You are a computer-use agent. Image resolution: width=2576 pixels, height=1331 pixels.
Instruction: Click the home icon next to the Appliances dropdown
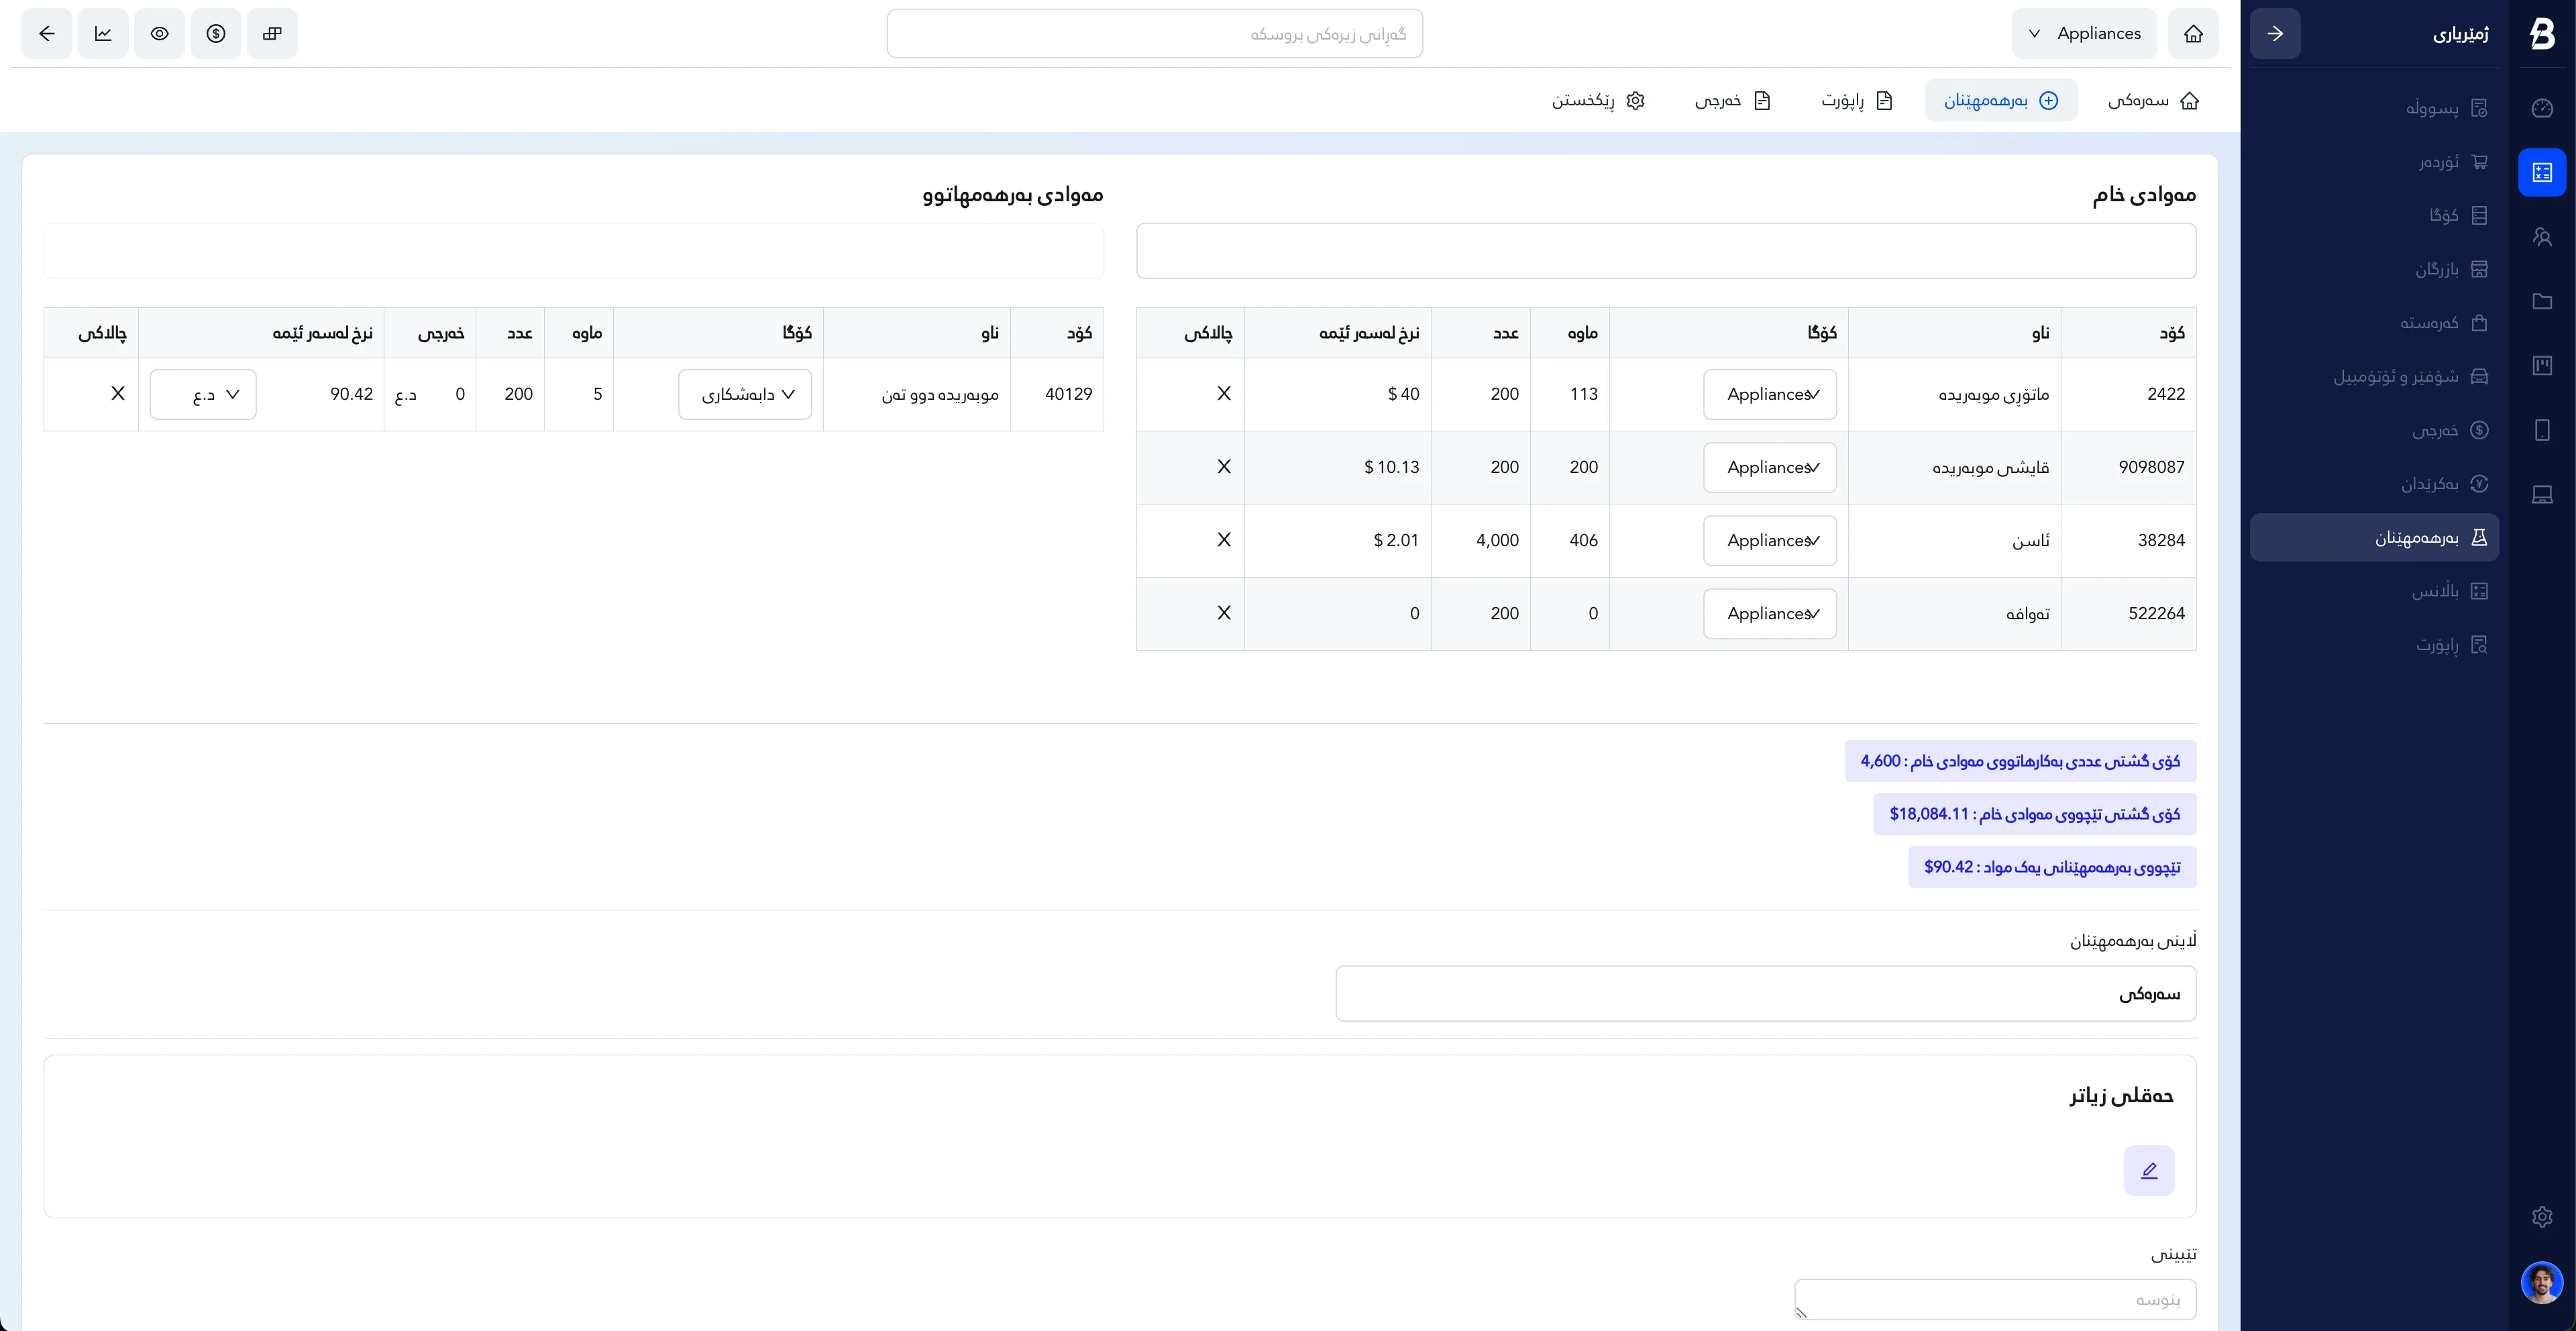(x=2193, y=34)
